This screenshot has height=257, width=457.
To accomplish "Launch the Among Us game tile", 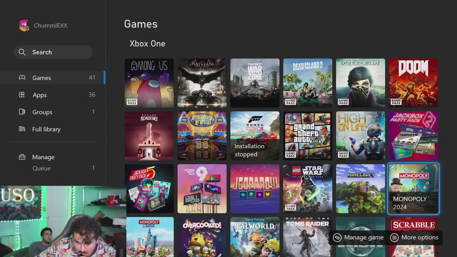I will click(149, 83).
